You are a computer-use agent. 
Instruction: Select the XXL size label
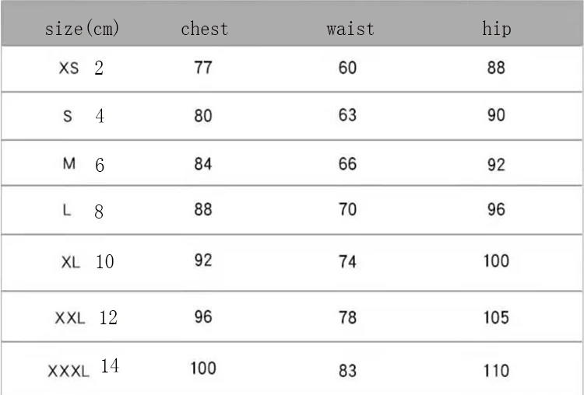70,318
